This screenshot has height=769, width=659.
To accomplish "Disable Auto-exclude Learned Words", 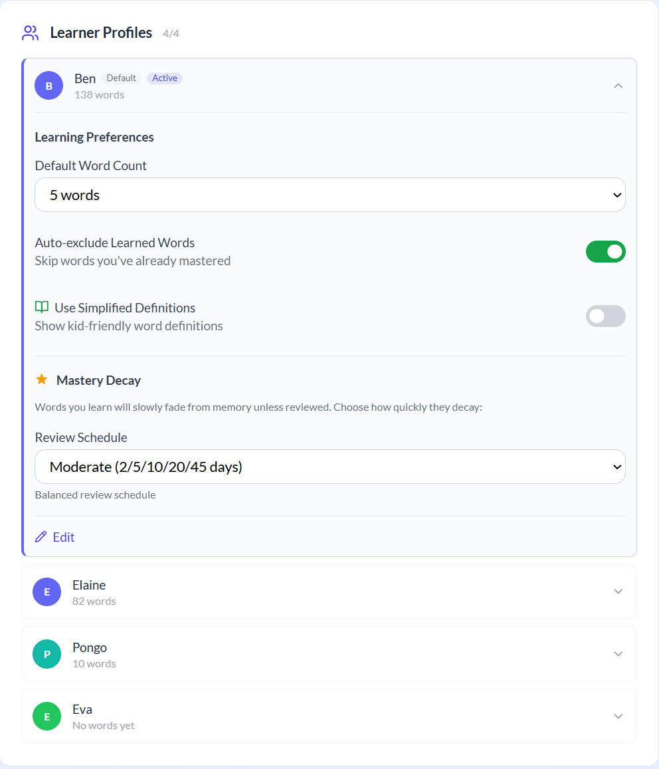I will 605,251.
